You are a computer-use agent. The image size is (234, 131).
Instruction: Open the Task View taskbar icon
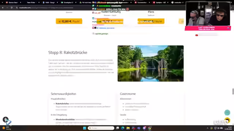[x=117, y=128]
